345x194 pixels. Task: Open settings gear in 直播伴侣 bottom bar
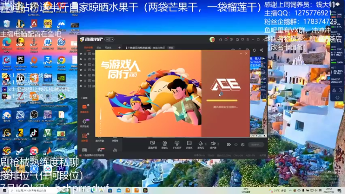click(243, 144)
